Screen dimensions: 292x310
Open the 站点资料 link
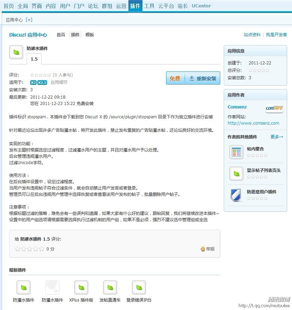(252, 35)
